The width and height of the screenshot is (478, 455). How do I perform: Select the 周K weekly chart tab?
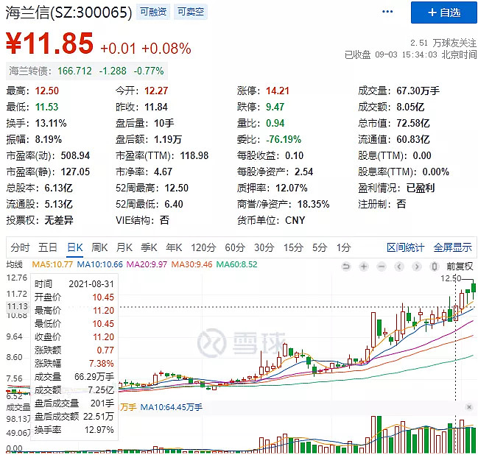click(x=99, y=247)
